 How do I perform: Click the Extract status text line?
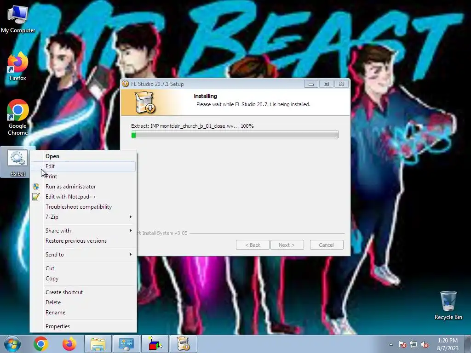(192, 126)
